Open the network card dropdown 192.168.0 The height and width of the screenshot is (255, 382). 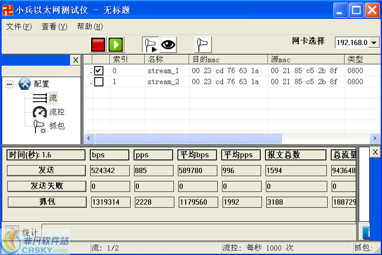[374, 42]
